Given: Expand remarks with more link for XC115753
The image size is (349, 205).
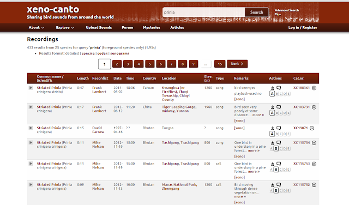Looking at the screenshot, I should (254, 172).
